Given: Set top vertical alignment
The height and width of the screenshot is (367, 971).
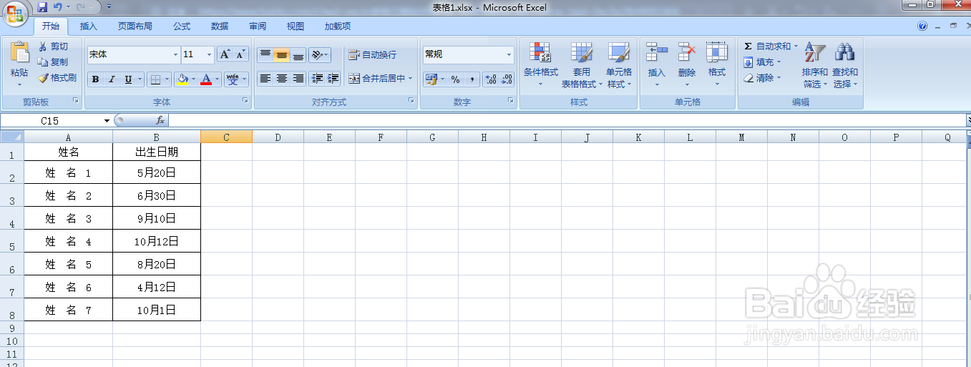Looking at the screenshot, I should click(265, 54).
